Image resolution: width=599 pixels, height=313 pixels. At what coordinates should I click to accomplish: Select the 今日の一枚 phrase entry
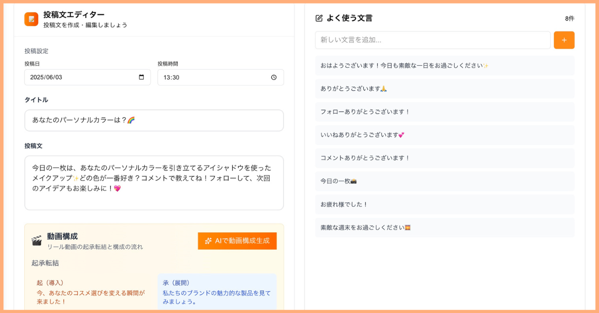coord(444,181)
